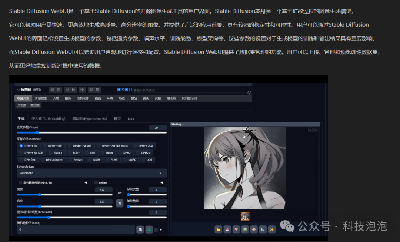Click the 图生图 button
400x242 pixels.
[x=35, y=105]
